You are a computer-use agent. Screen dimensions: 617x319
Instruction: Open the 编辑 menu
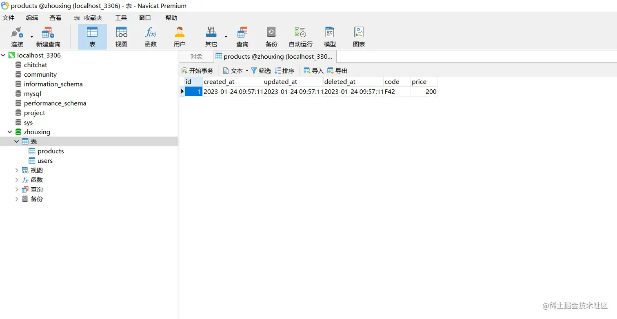click(32, 18)
